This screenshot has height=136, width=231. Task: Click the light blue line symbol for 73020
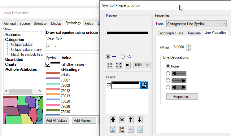point(53,99)
